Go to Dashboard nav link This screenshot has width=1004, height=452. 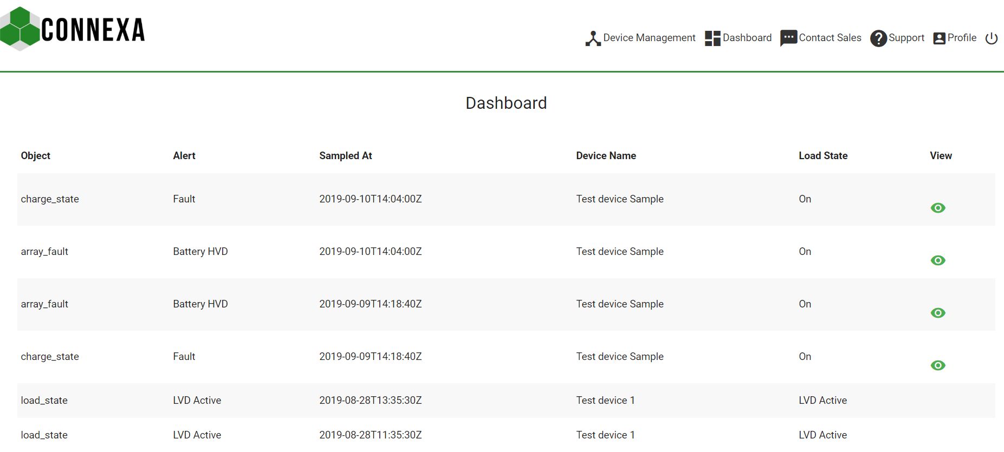coord(747,38)
